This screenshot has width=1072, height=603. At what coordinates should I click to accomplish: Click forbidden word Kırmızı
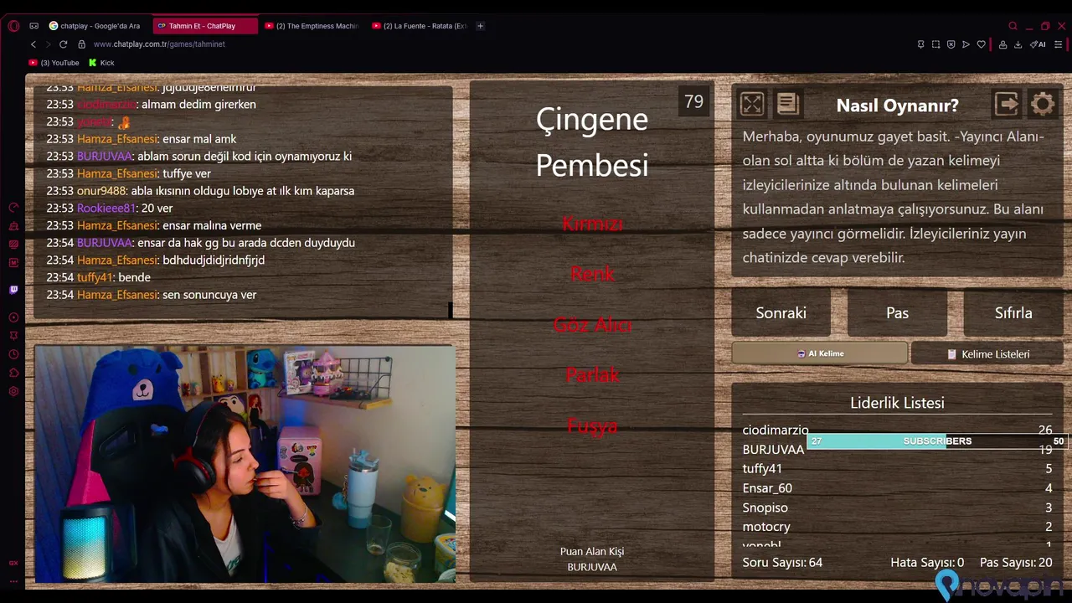click(x=592, y=224)
